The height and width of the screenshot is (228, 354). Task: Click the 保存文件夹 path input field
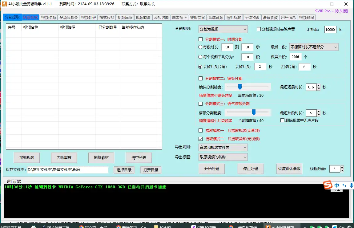click(x=68, y=170)
